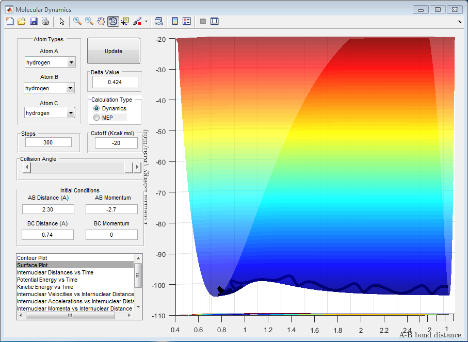Select the Dynamics calculation type
The image size is (468, 342).
coord(96,108)
